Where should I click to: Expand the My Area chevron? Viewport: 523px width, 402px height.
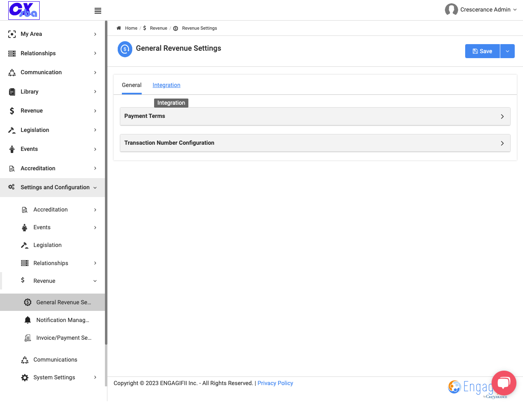[95, 34]
